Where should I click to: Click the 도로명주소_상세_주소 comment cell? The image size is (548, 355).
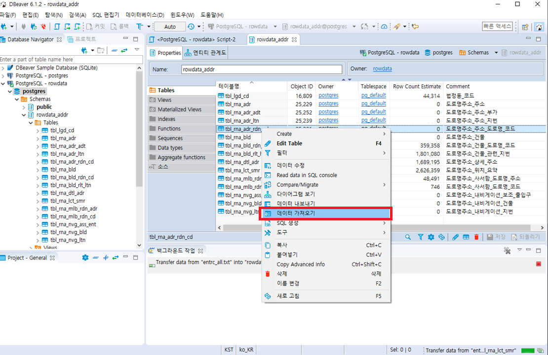[471, 162]
